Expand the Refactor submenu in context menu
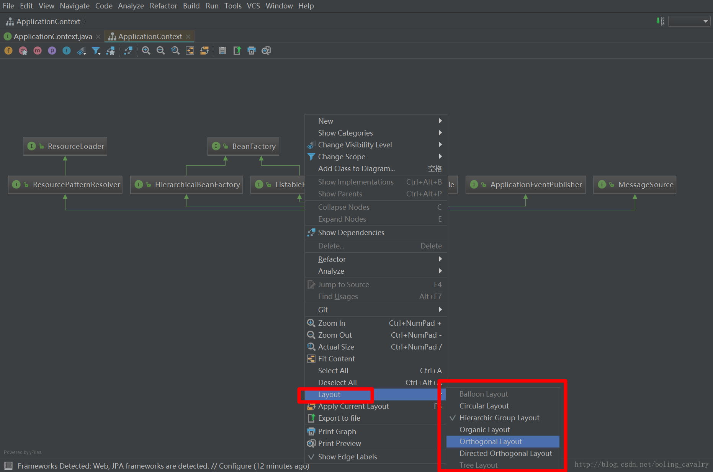Image resolution: width=713 pixels, height=472 pixels. (x=376, y=259)
